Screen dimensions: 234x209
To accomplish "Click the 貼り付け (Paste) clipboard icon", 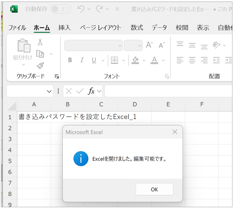I will [x=24, y=46].
